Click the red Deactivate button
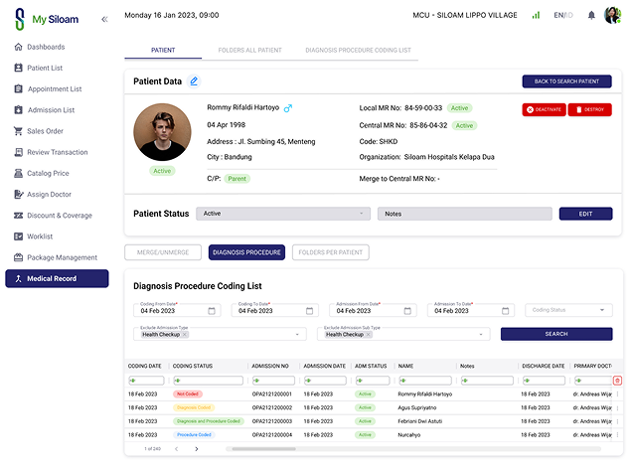Screen dimensions: 632x470 coord(543,109)
